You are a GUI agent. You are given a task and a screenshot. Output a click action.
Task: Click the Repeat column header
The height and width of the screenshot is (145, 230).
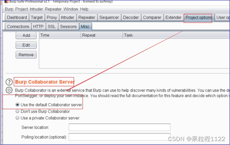coord(102,35)
